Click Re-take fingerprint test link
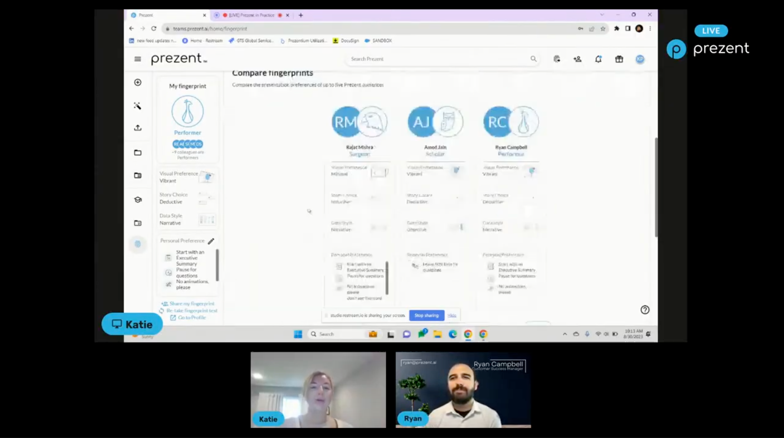This screenshot has height=438, width=784. coord(188,310)
